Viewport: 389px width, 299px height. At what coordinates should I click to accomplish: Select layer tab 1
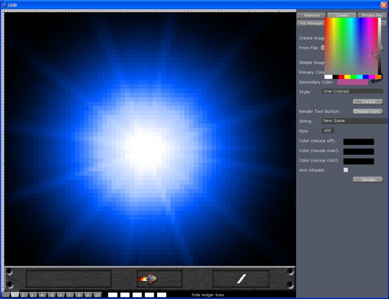click(x=15, y=295)
